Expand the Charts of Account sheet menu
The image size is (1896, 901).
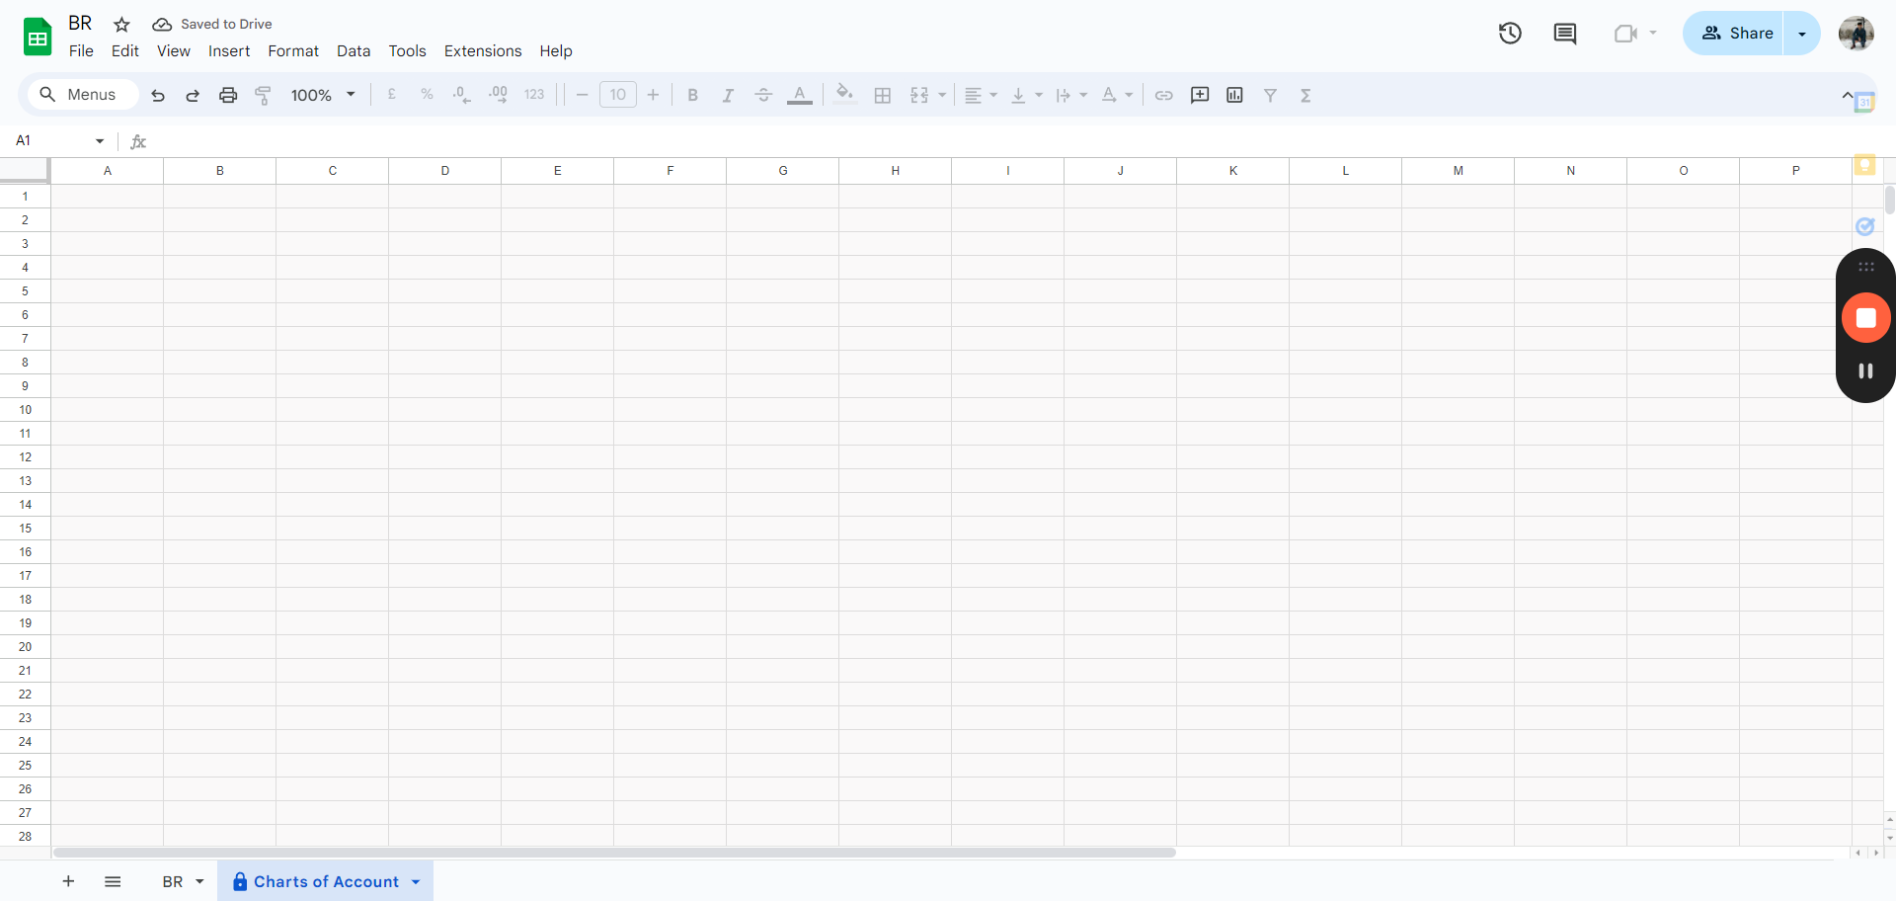click(416, 881)
